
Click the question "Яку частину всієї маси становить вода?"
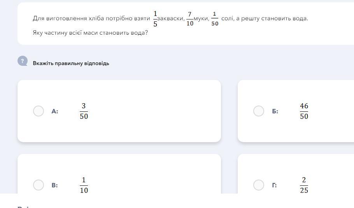90,33
